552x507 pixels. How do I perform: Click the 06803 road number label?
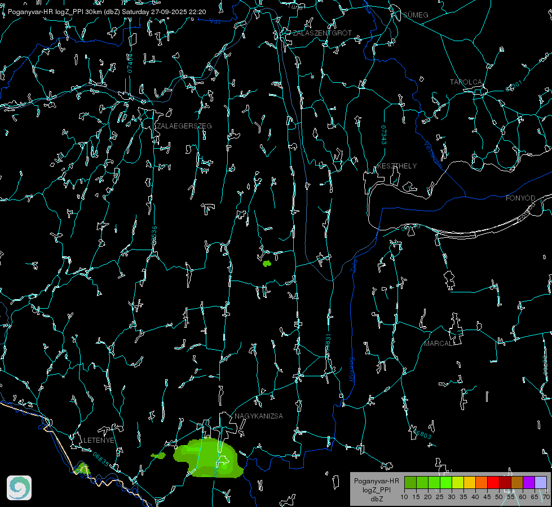coord(422,434)
